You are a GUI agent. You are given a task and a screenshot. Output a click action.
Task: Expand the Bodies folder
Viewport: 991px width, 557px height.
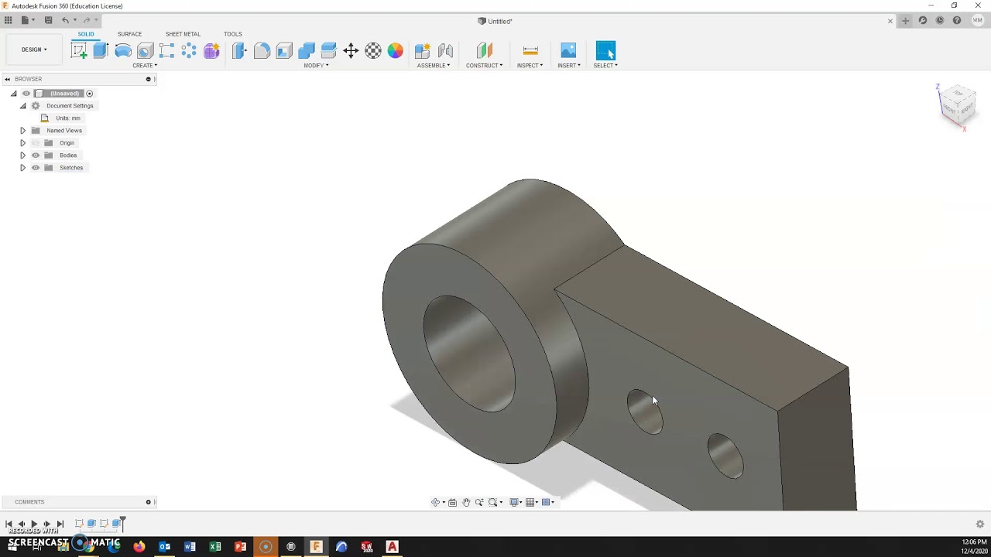(22, 155)
